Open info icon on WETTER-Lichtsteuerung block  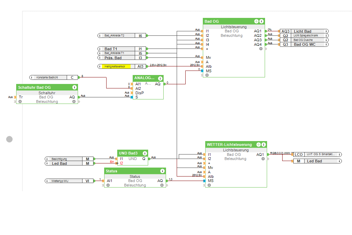pyautogui.click(x=264, y=145)
